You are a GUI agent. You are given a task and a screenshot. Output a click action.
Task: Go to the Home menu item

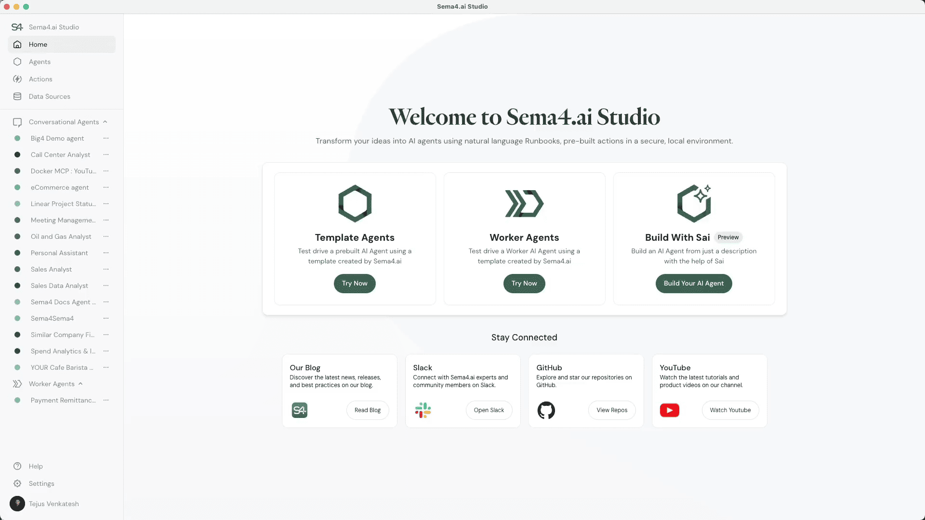point(38,44)
